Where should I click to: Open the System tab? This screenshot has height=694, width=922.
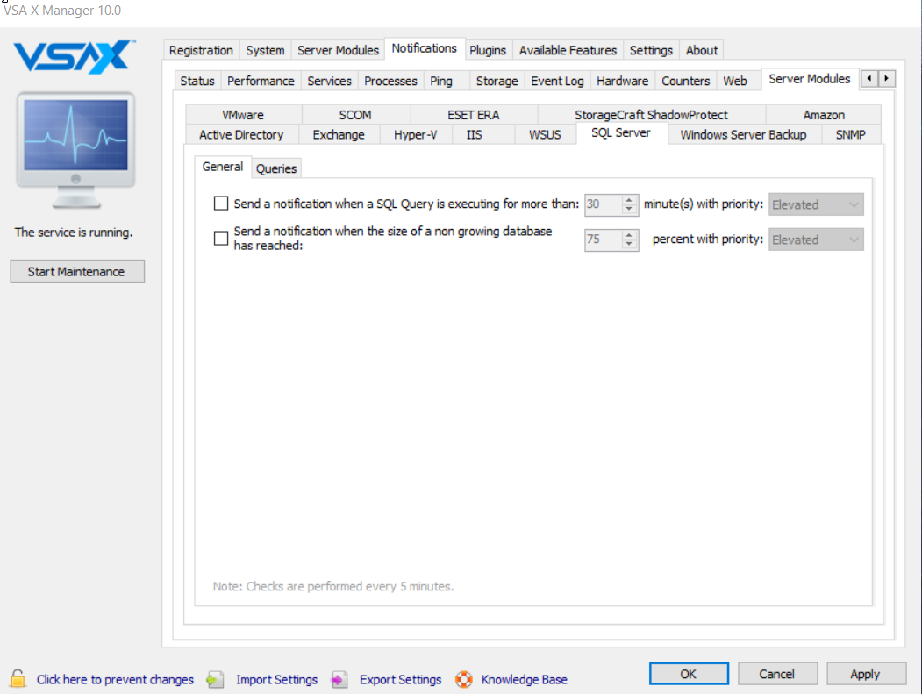[265, 50]
